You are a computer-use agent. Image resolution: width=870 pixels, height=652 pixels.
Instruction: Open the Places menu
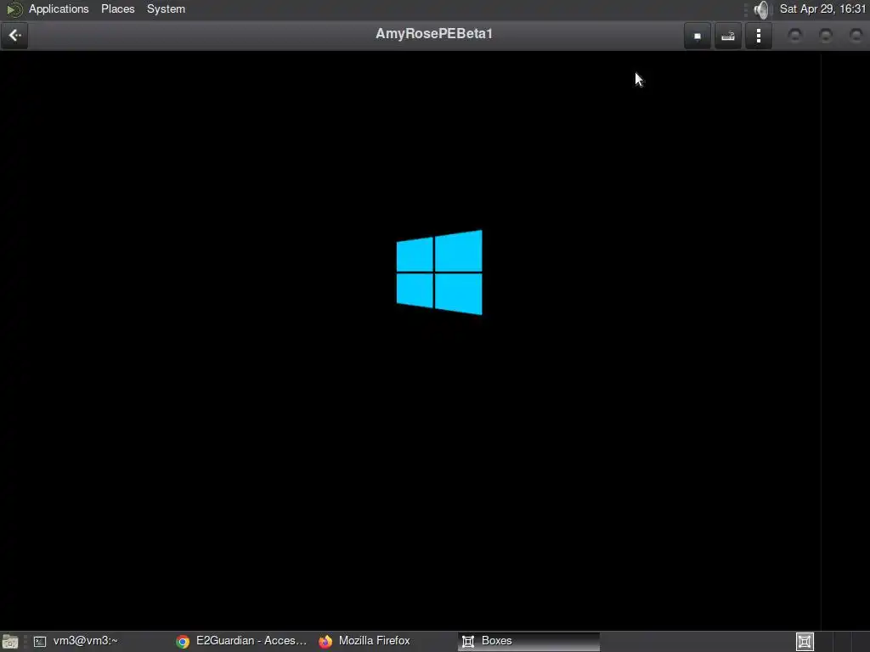117,8
